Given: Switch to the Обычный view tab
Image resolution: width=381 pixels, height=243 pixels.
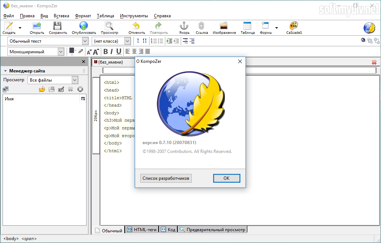Looking at the screenshot, I should point(109,231).
